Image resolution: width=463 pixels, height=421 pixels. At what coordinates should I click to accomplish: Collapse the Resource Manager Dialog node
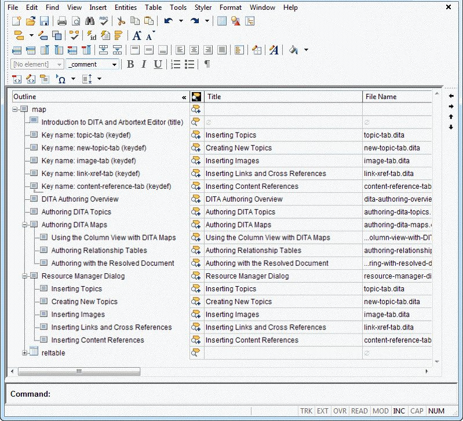[25, 276]
